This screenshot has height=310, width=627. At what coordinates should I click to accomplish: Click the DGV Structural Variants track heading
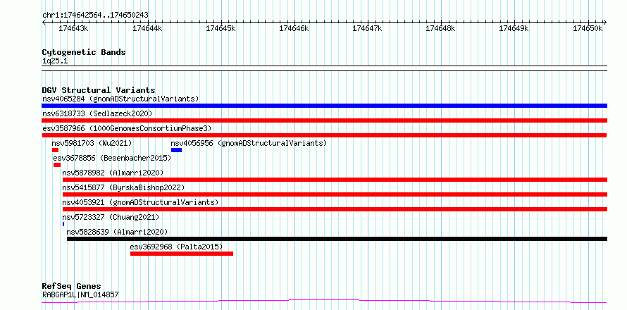click(x=99, y=90)
